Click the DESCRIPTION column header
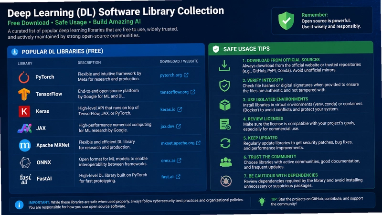Image resolution: width=382 pixels, height=215 pixels. point(89,63)
